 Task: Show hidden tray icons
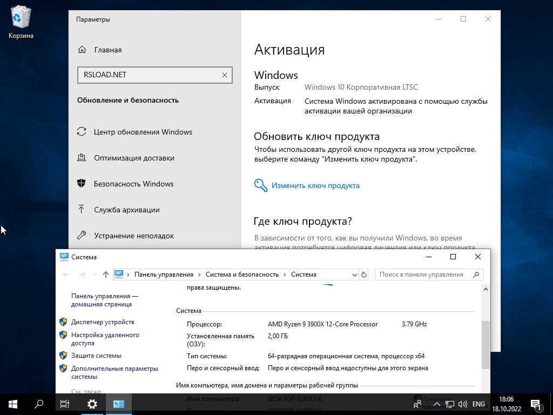point(436,404)
